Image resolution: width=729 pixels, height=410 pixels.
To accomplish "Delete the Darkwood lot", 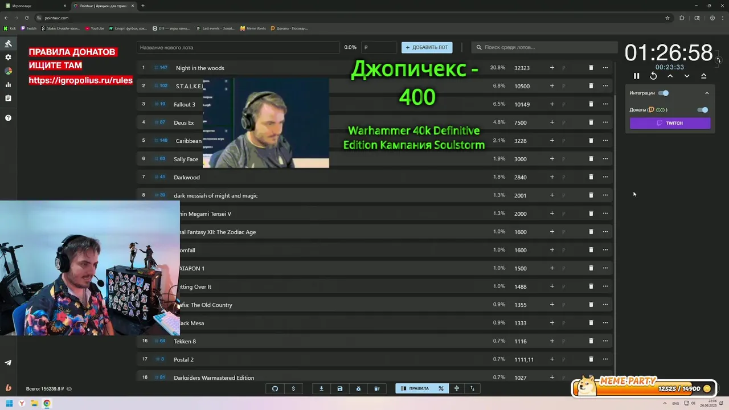I will pos(591,177).
